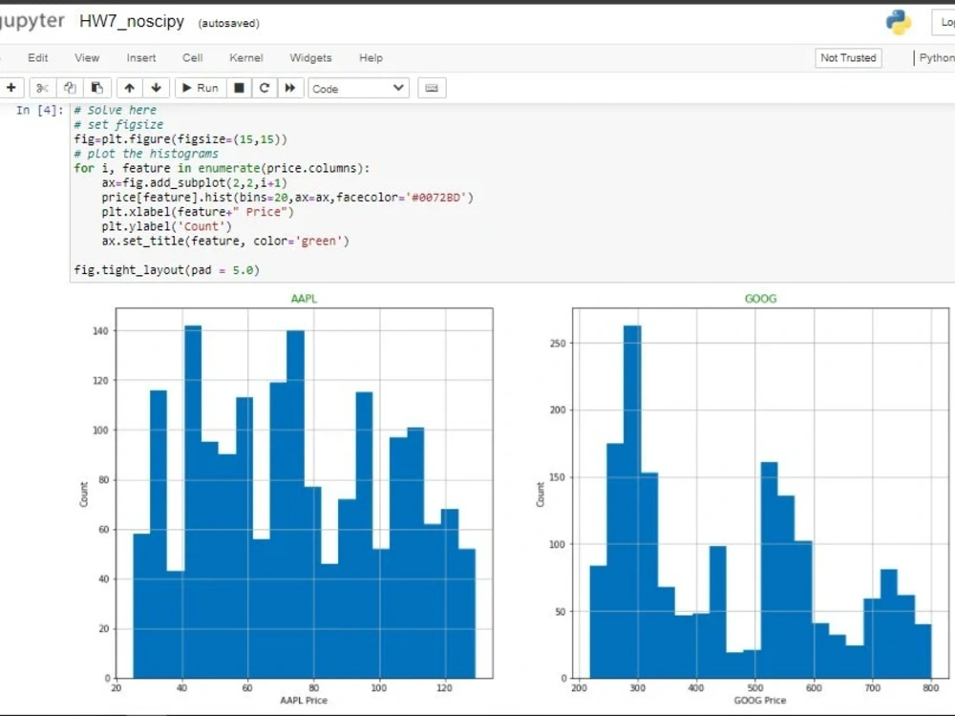Click the '# plot the histograms' comment line
The image size is (955, 716).
[x=146, y=154]
